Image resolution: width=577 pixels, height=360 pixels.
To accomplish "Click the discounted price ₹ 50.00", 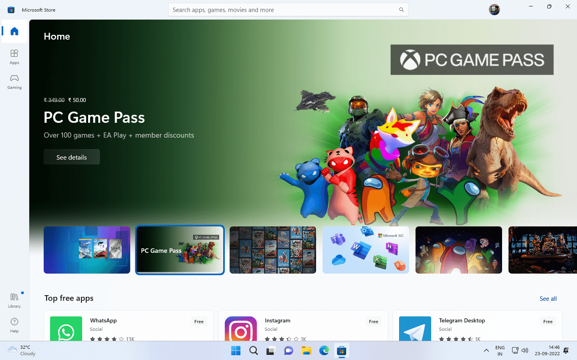I will point(77,100).
